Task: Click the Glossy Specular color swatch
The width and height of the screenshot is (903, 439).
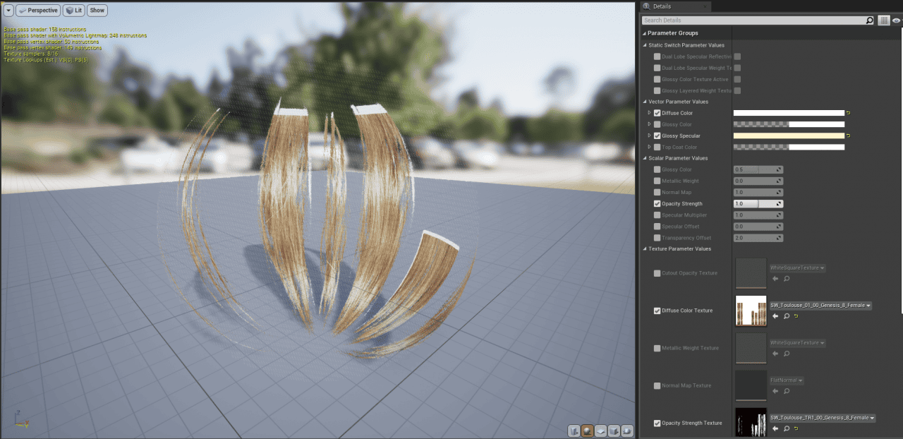Action: [790, 135]
